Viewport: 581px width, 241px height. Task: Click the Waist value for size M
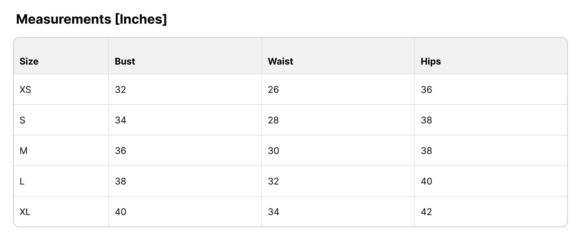273,151
